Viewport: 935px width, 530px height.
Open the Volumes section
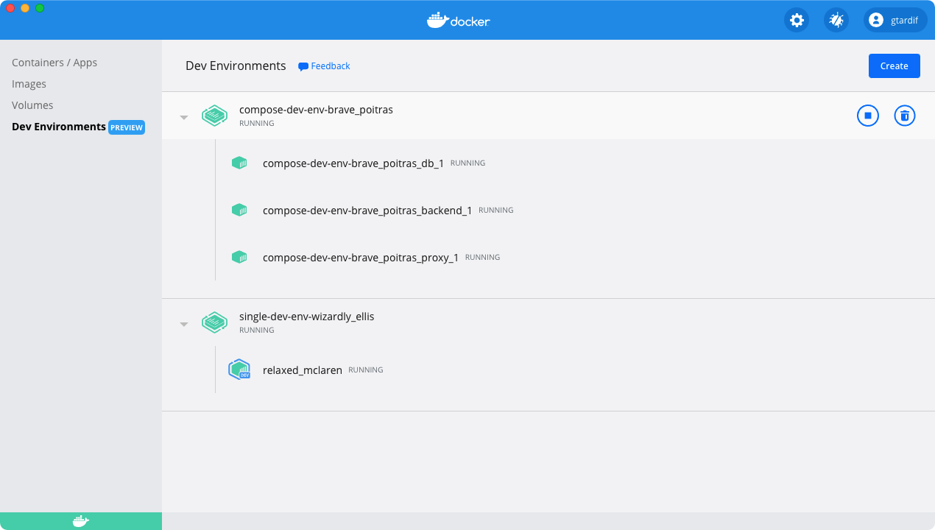(32, 105)
